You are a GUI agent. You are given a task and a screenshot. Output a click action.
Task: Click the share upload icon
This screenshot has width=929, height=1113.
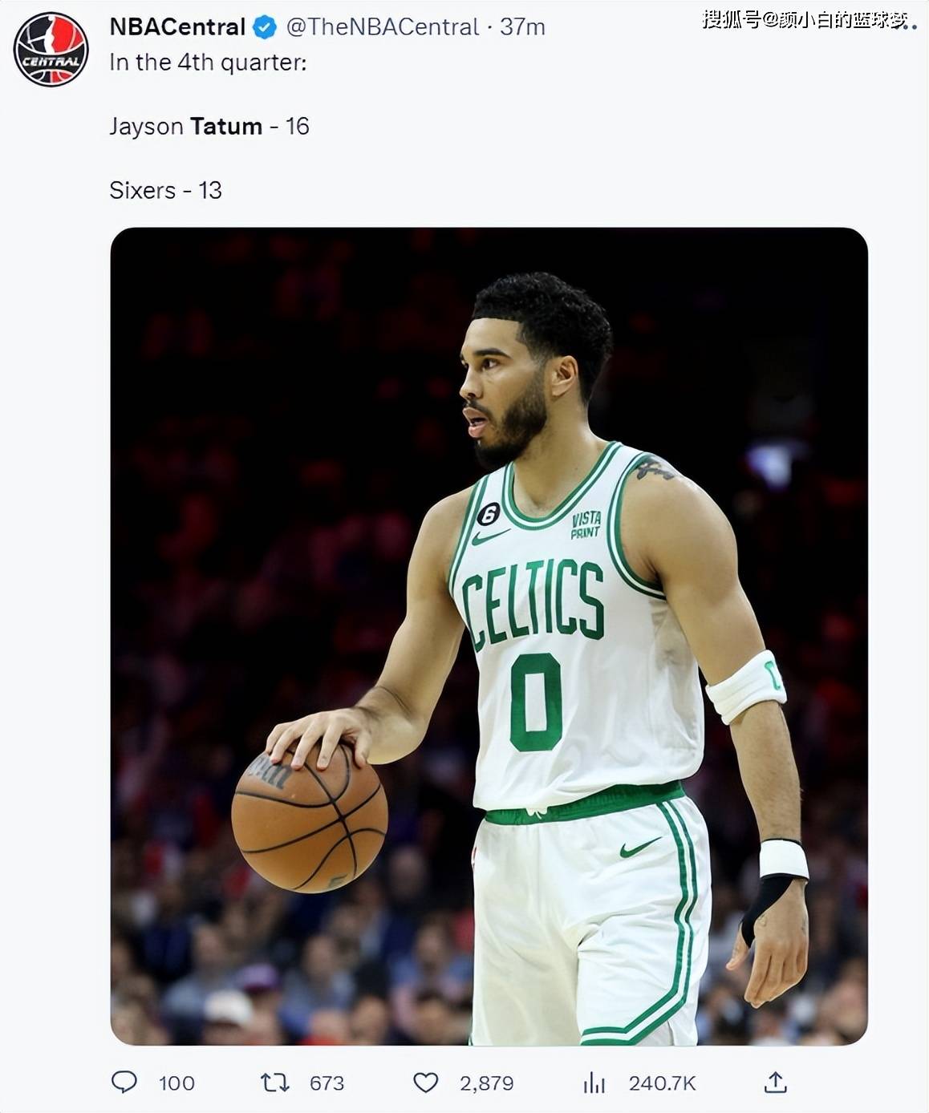(x=775, y=1083)
